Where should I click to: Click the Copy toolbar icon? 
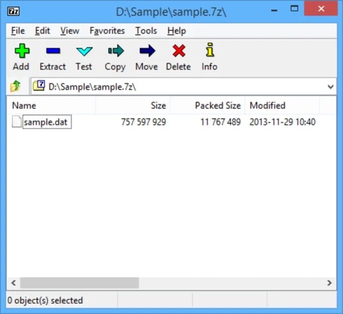[115, 51]
